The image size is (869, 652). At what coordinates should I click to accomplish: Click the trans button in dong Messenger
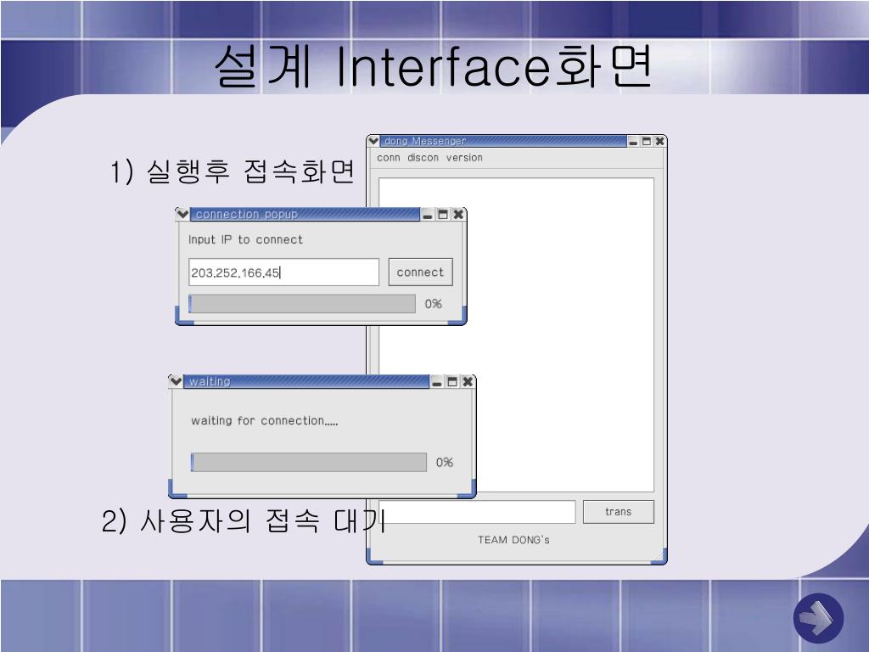(619, 512)
